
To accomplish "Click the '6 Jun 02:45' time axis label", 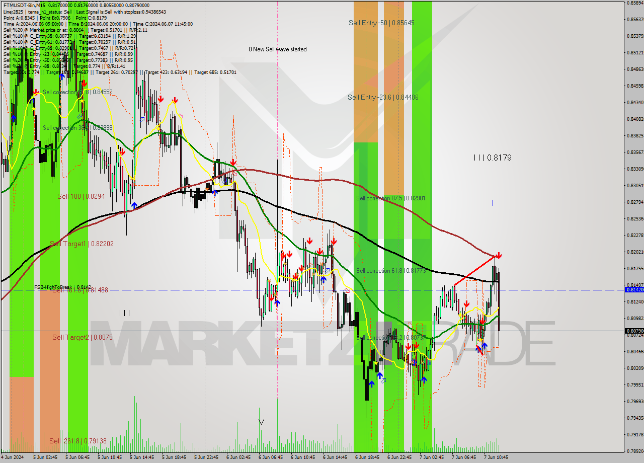I will point(239,457).
